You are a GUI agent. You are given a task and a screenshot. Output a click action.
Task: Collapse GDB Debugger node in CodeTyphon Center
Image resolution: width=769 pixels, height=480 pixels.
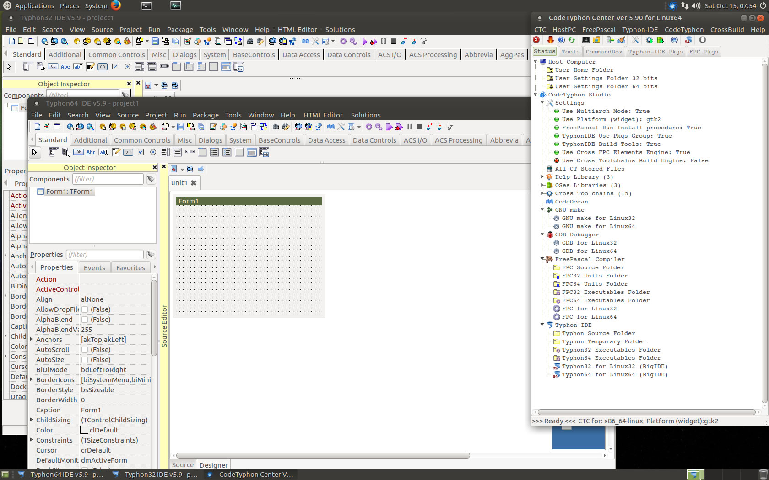(542, 235)
